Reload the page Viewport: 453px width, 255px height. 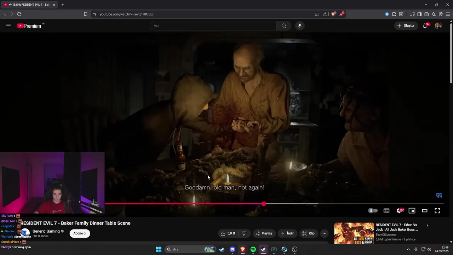coord(19,14)
